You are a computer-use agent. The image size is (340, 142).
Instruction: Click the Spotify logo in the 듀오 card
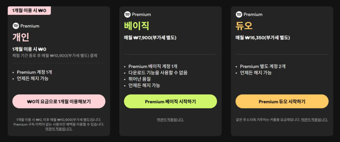pos(239,14)
